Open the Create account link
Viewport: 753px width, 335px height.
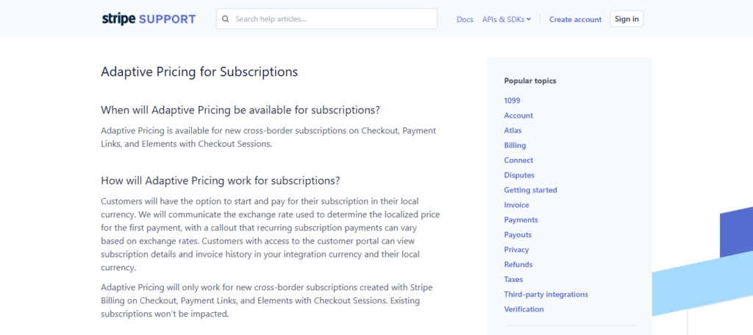[575, 19]
